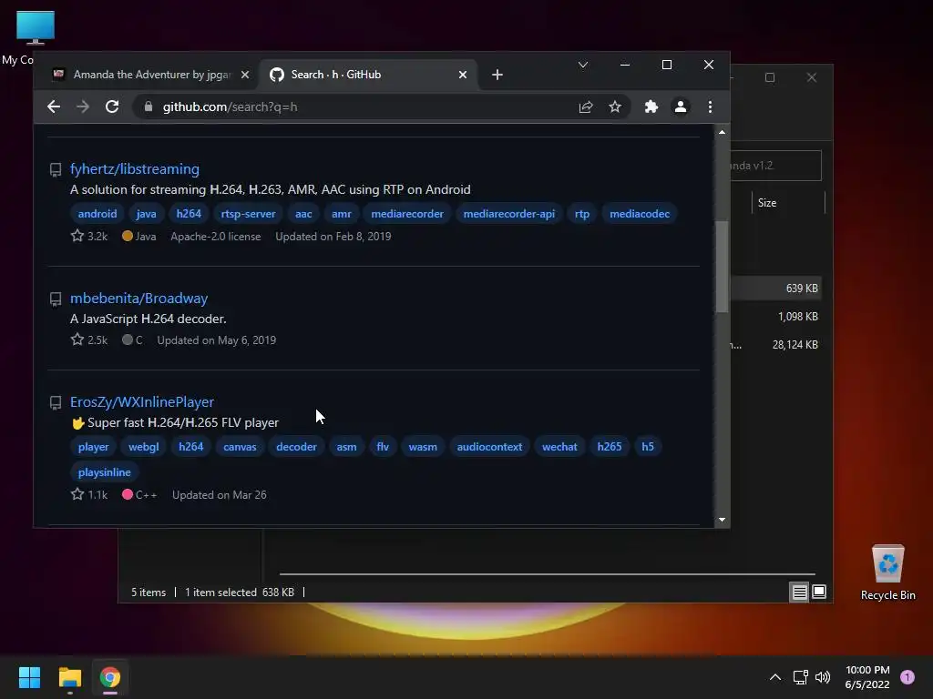Image resolution: width=933 pixels, height=699 pixels.
Task: Close the Search · h · GitHub tab
Action: coord(462,75)
